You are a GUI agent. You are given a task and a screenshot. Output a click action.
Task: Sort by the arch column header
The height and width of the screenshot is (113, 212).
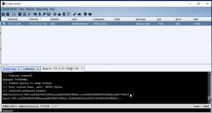184,19
